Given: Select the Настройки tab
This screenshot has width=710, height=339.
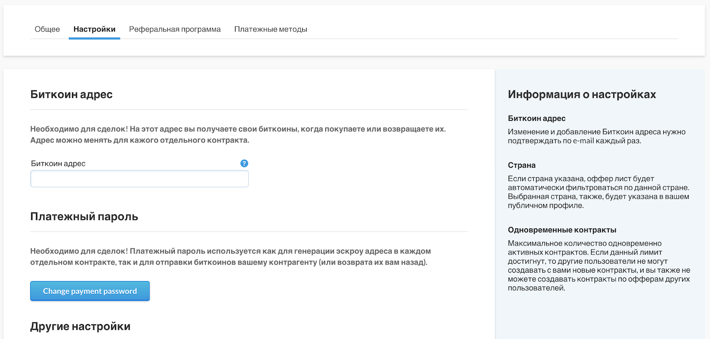Looking at the screenshot, I should click(94, 29).
